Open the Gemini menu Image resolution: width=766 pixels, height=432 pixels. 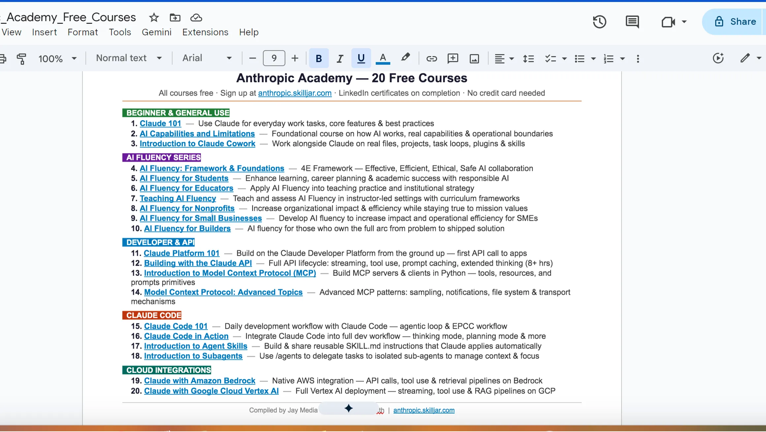tap(157, 32)
